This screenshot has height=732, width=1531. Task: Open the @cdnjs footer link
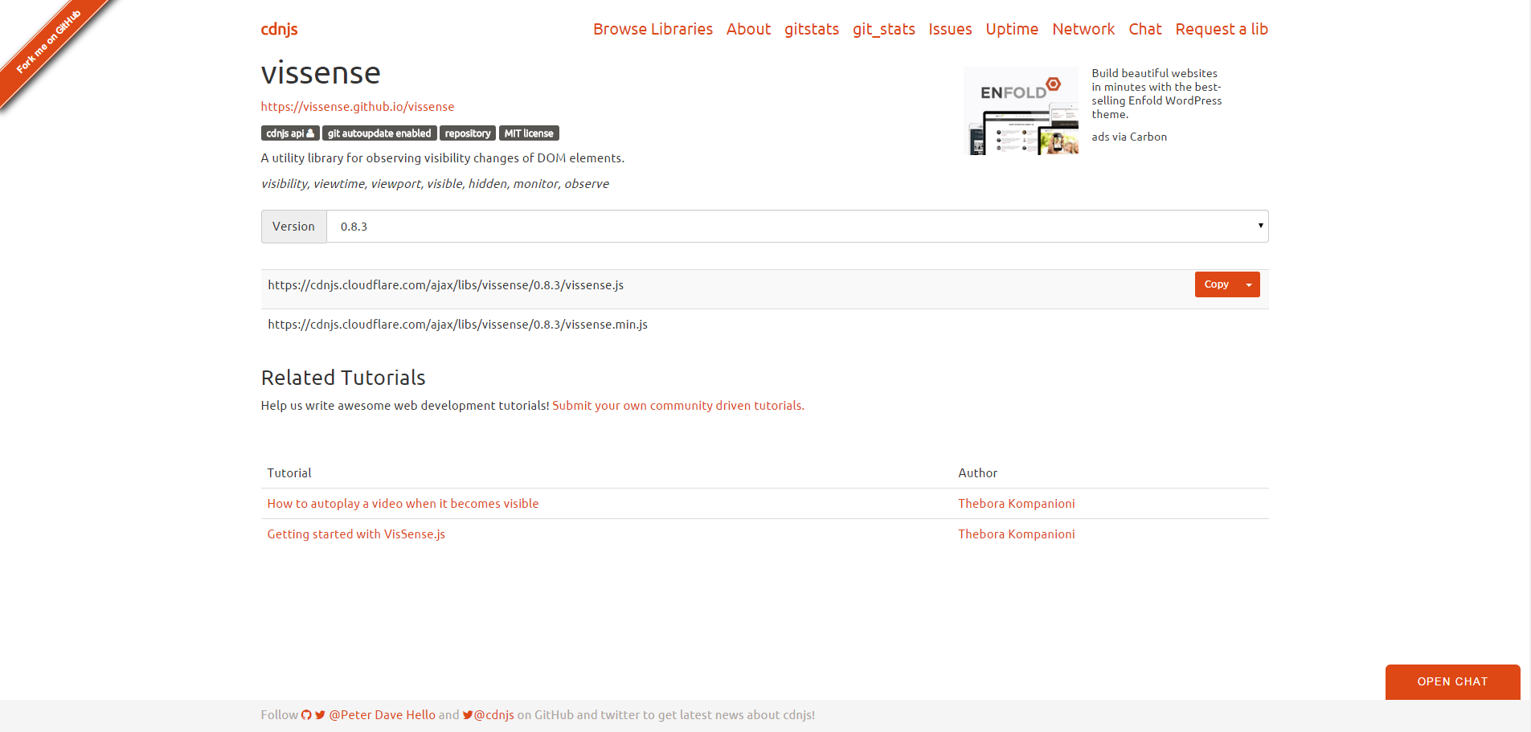click(x=493, y=715)
